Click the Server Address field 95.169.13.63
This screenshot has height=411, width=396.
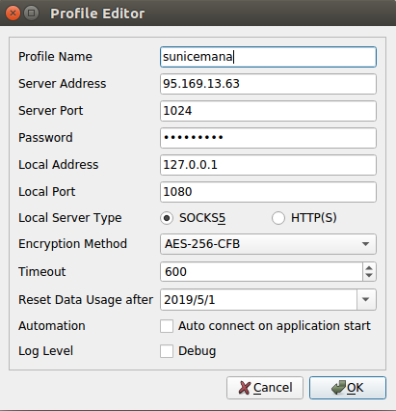pos(268,84)
